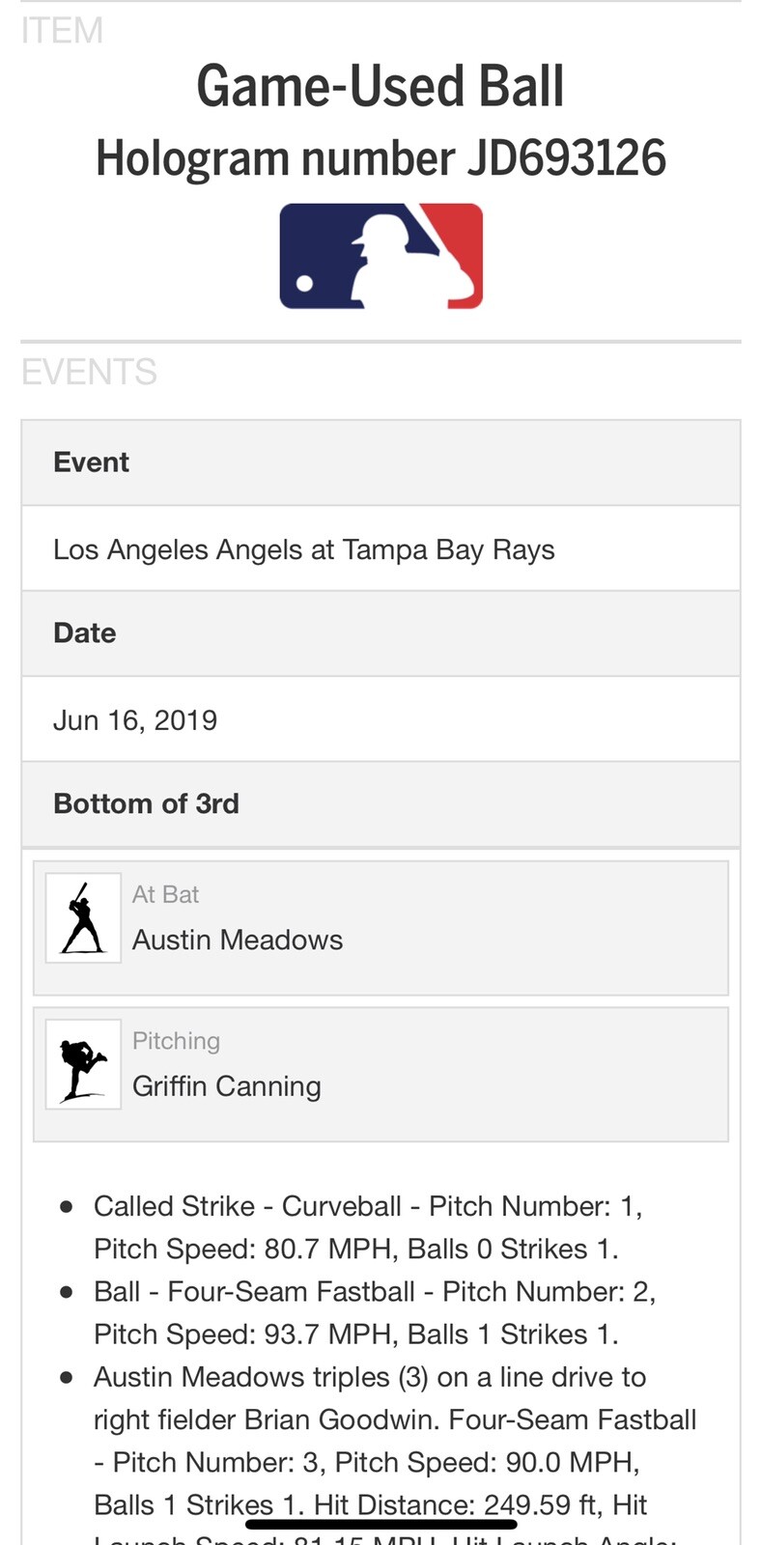Select the Event header row
The image size is (761, 1545).
tap(380, 463)
